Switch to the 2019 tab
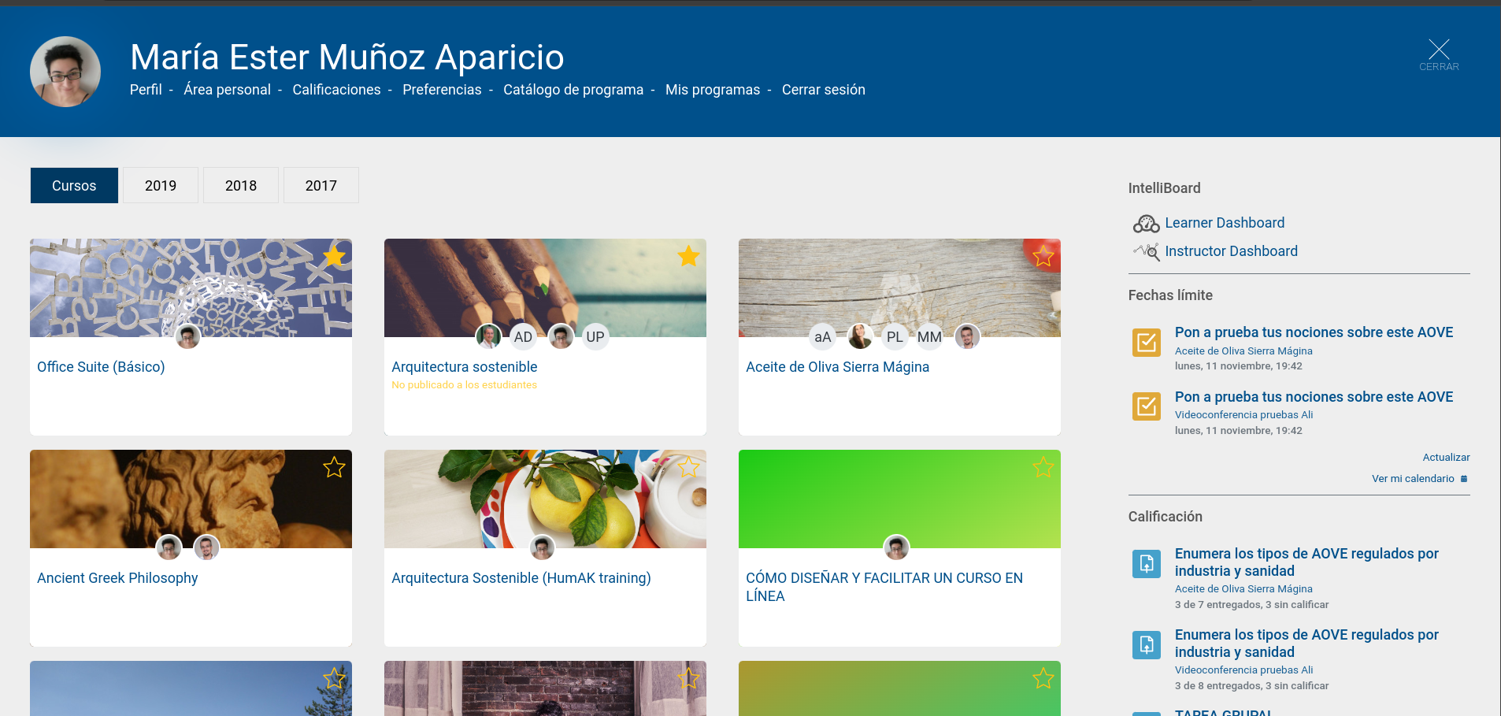The image size is (1501, 716). click(161, 185)
